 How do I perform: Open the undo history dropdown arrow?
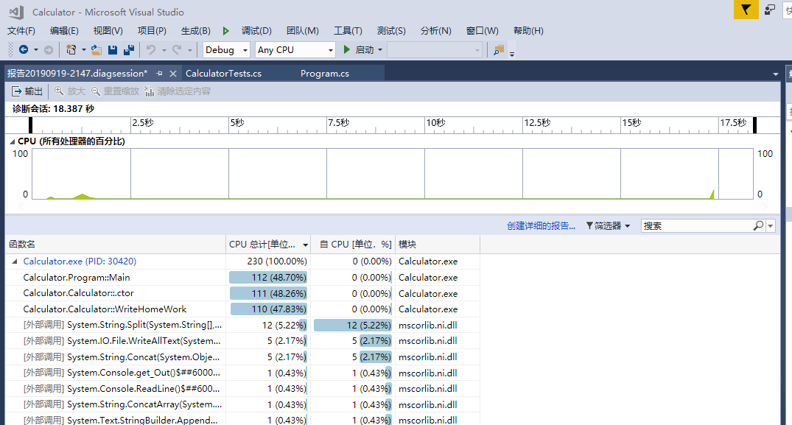pos(164,49)
